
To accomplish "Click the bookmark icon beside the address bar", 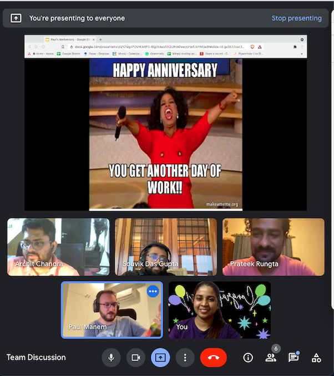I will click(x=63, y=47).
